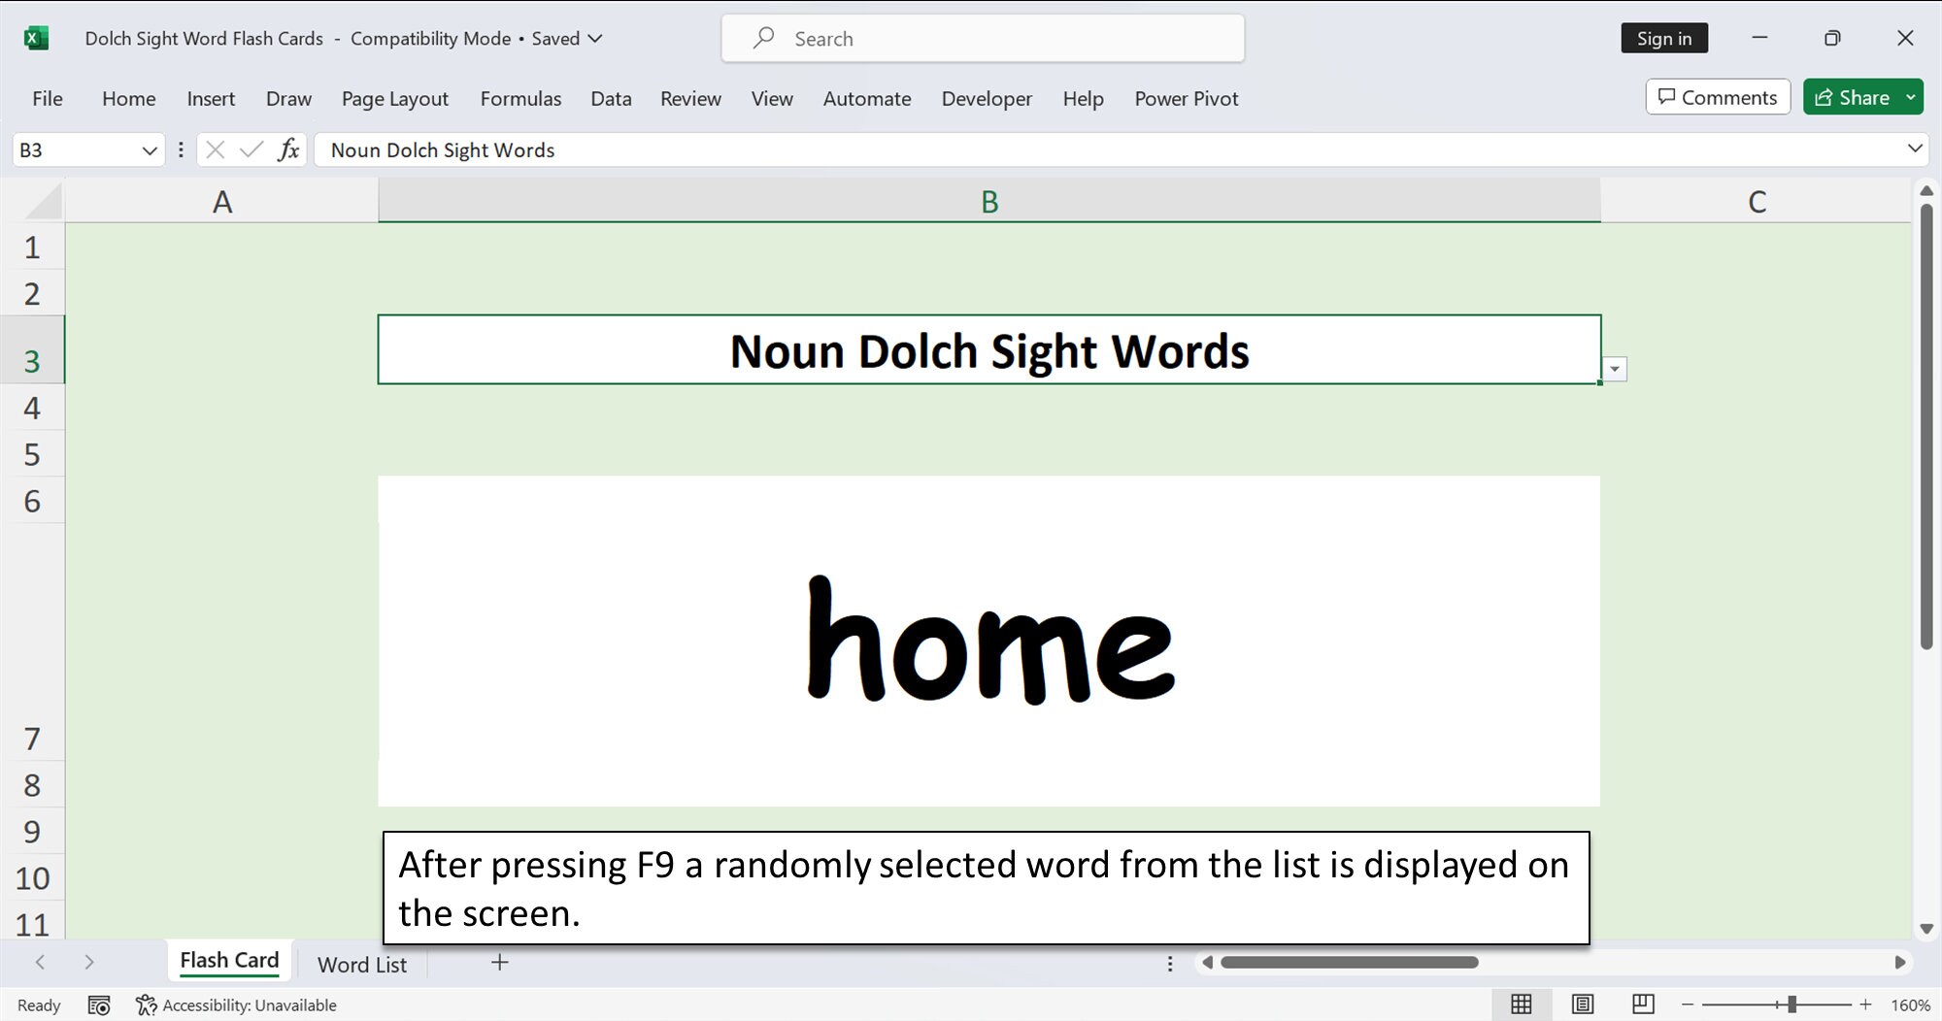Screen dimensions: 1942x1021
Task: Click the Insert Function icon
Action: pyautogui.click(x=287, y=149)
